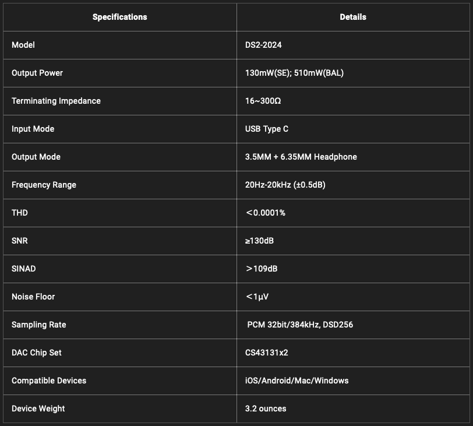Image resolution: width=473 pixels, height=426 pixels.
Task: Select the 3.5MM + 6.35MM Headphone cell
Action: [x=301, y=157]
